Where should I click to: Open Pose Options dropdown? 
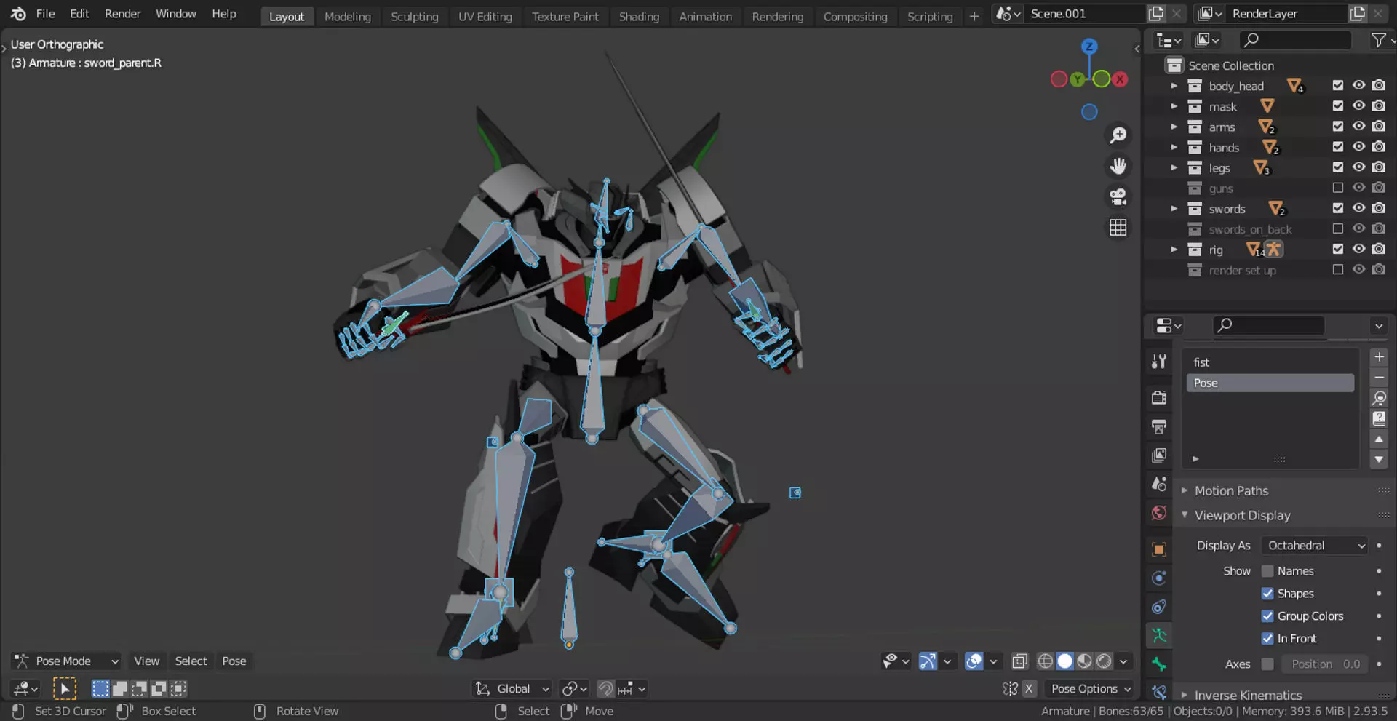click(1089, 688)
